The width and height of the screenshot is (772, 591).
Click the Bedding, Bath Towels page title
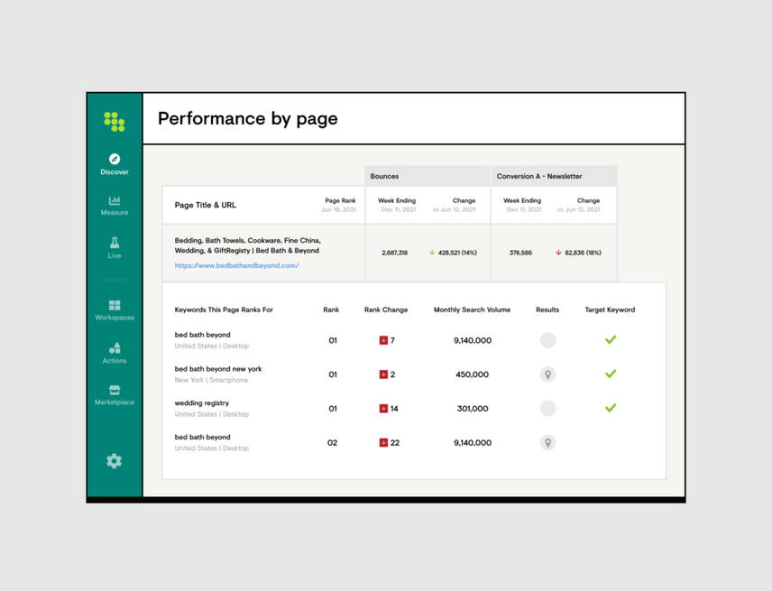(x=248, y=245)
